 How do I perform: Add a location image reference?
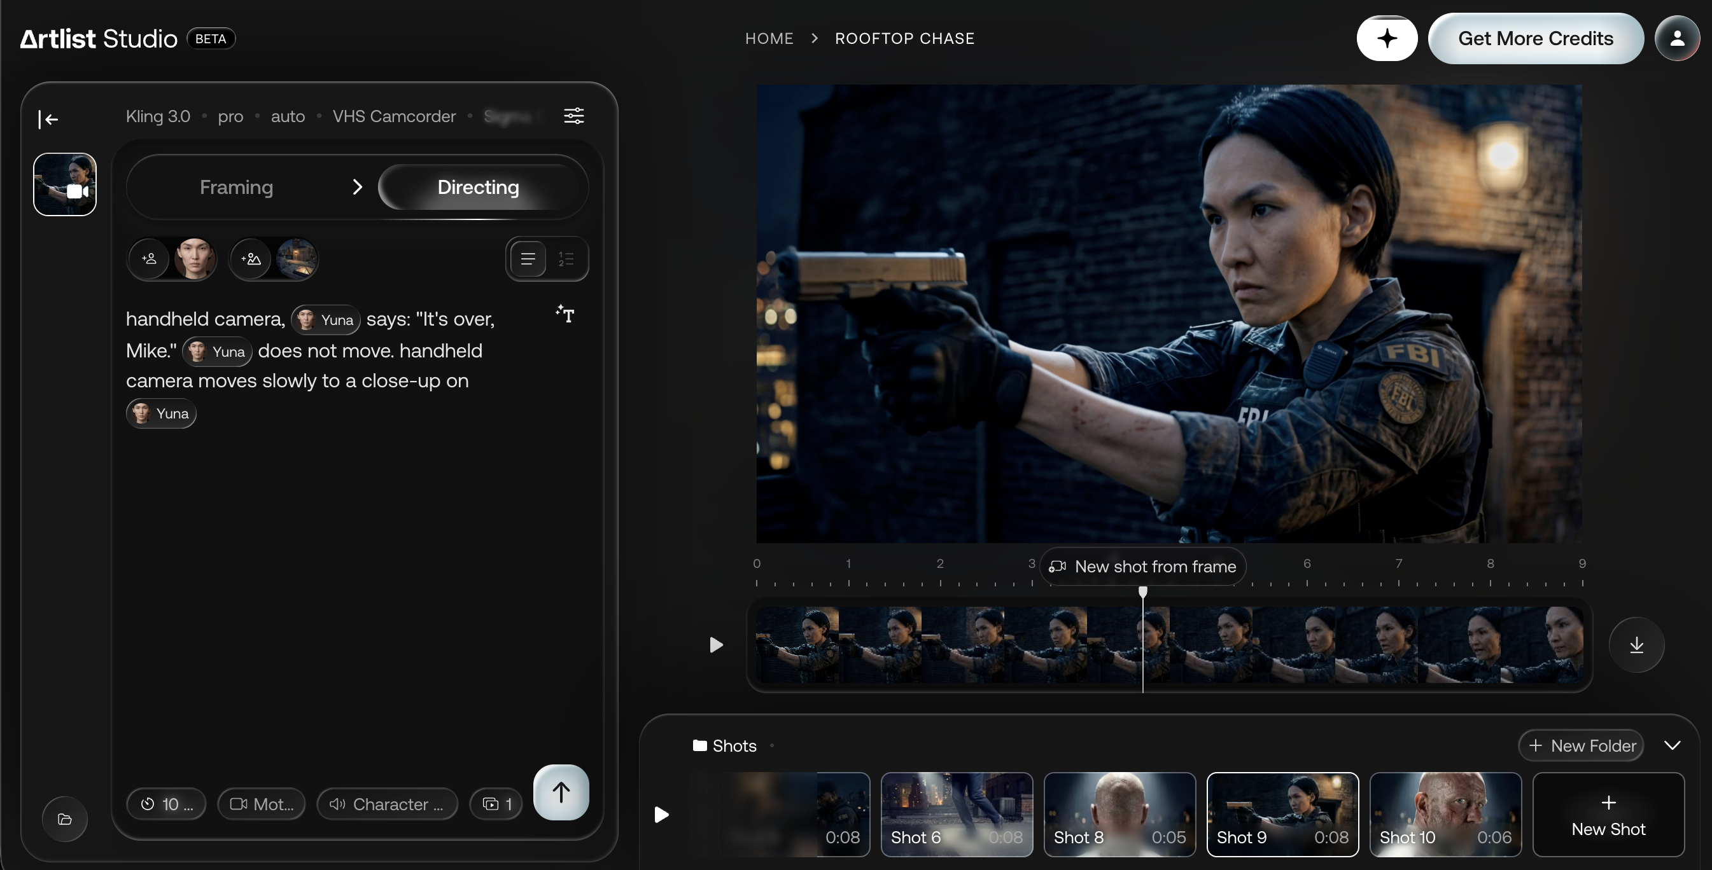(251, 259)
